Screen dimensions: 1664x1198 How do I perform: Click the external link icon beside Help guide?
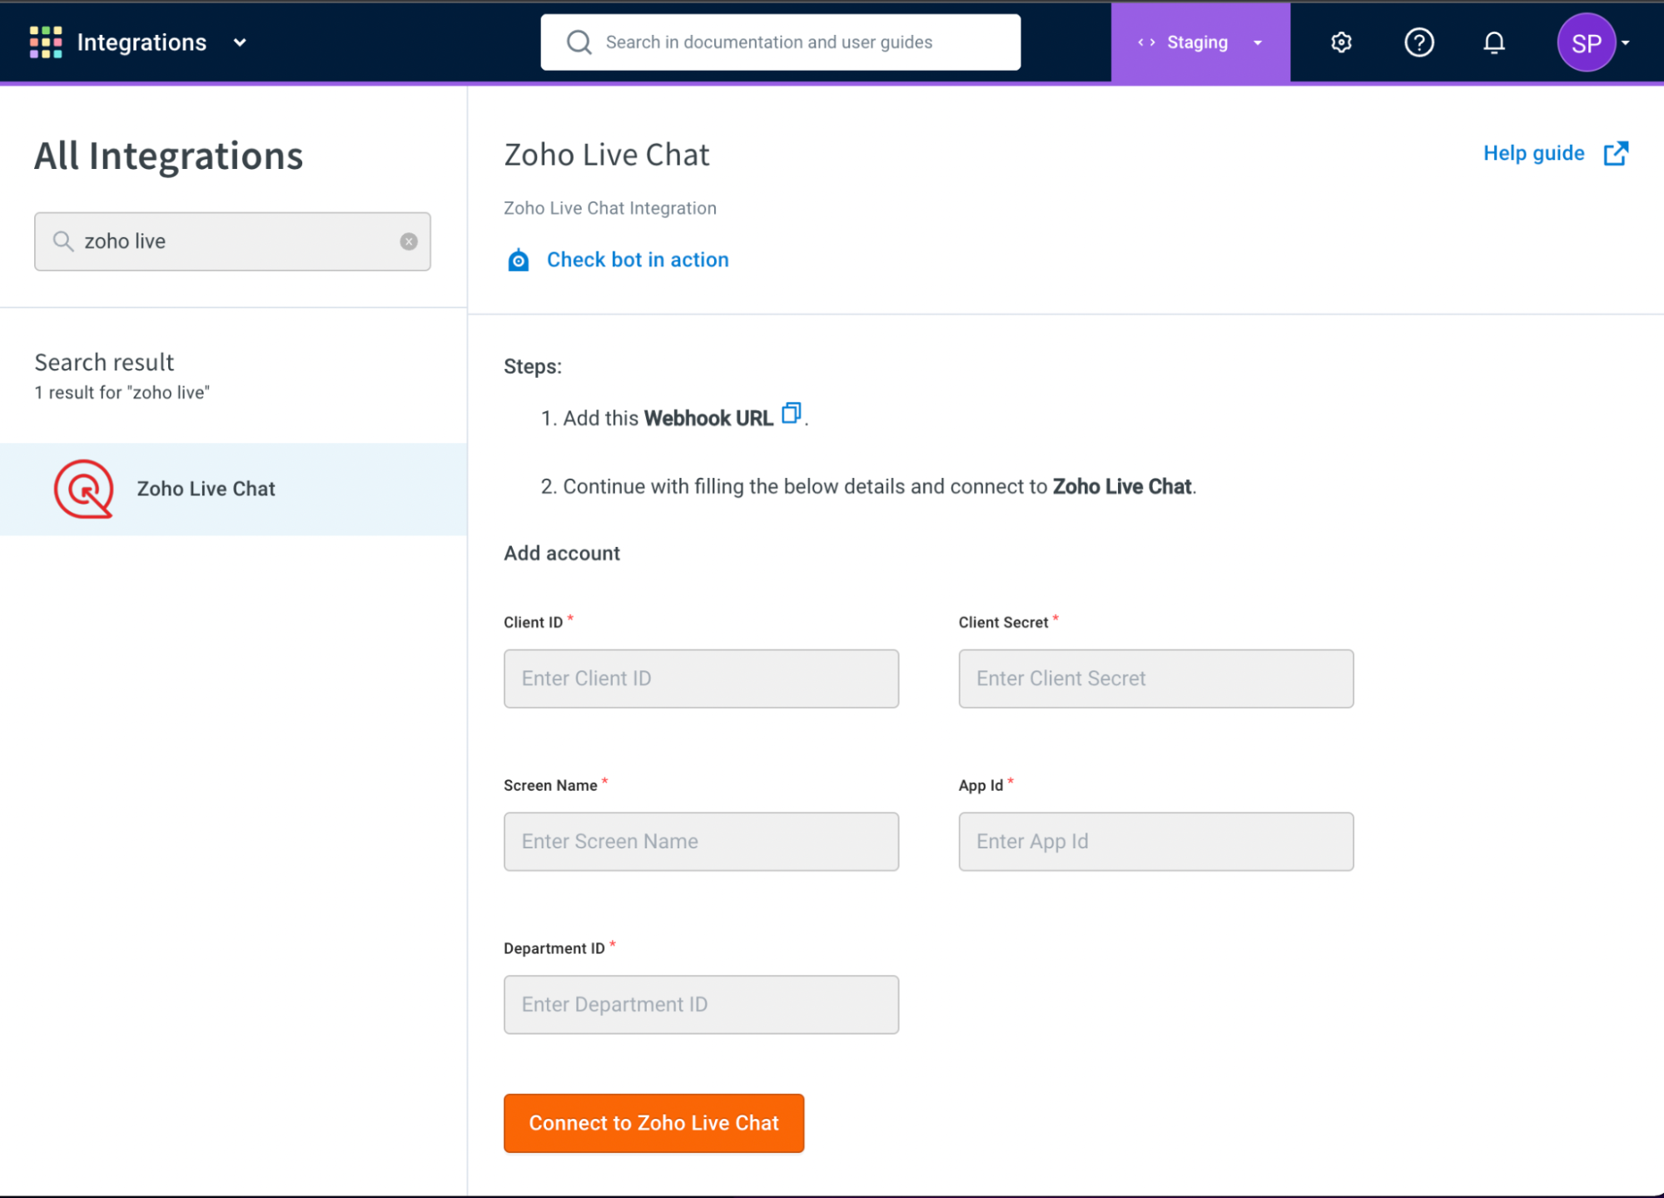(x=1616, y=153)
